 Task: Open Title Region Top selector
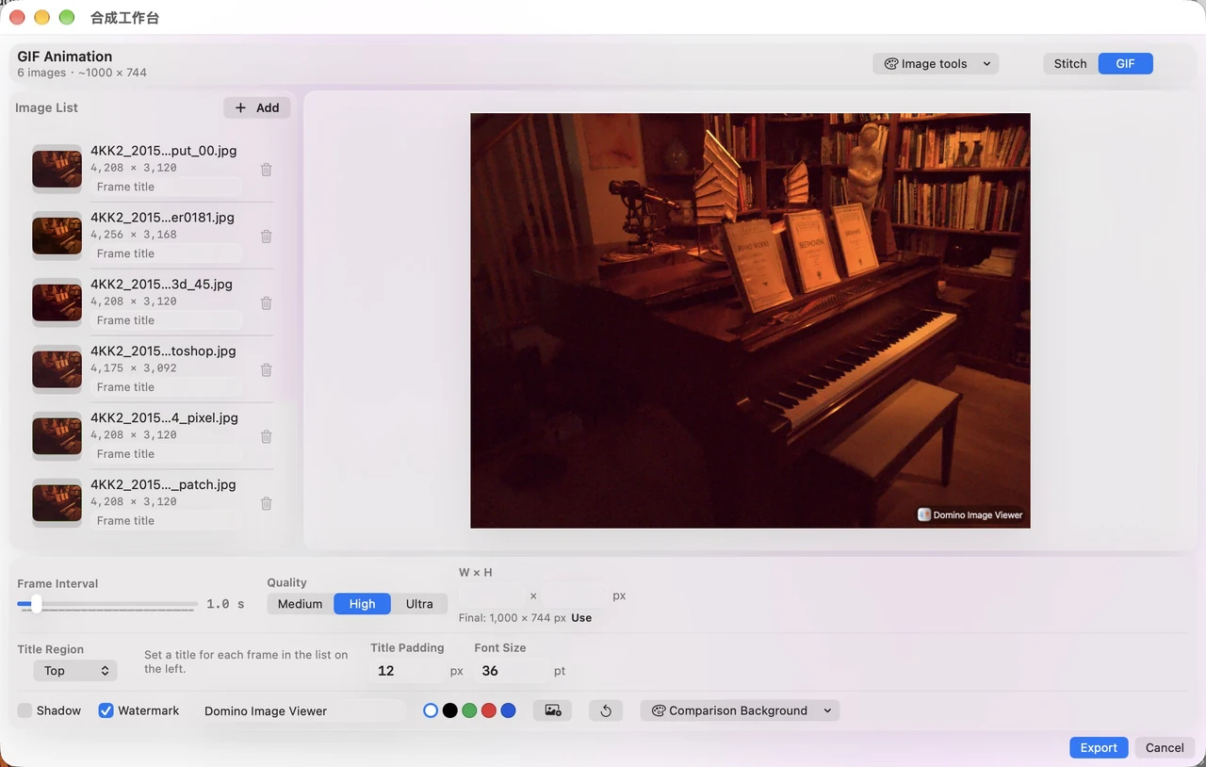[x=75, y=671]
